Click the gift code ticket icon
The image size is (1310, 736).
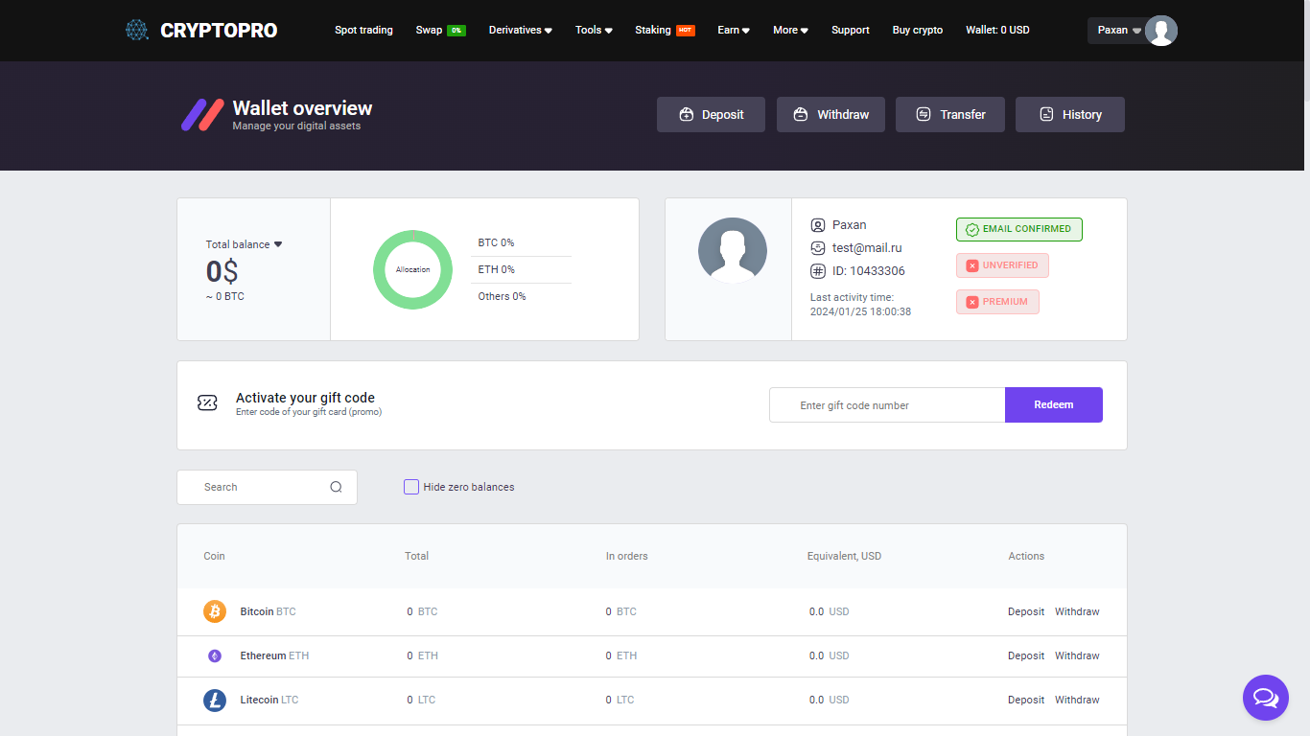pyautogui.click(x=207, y=403)
